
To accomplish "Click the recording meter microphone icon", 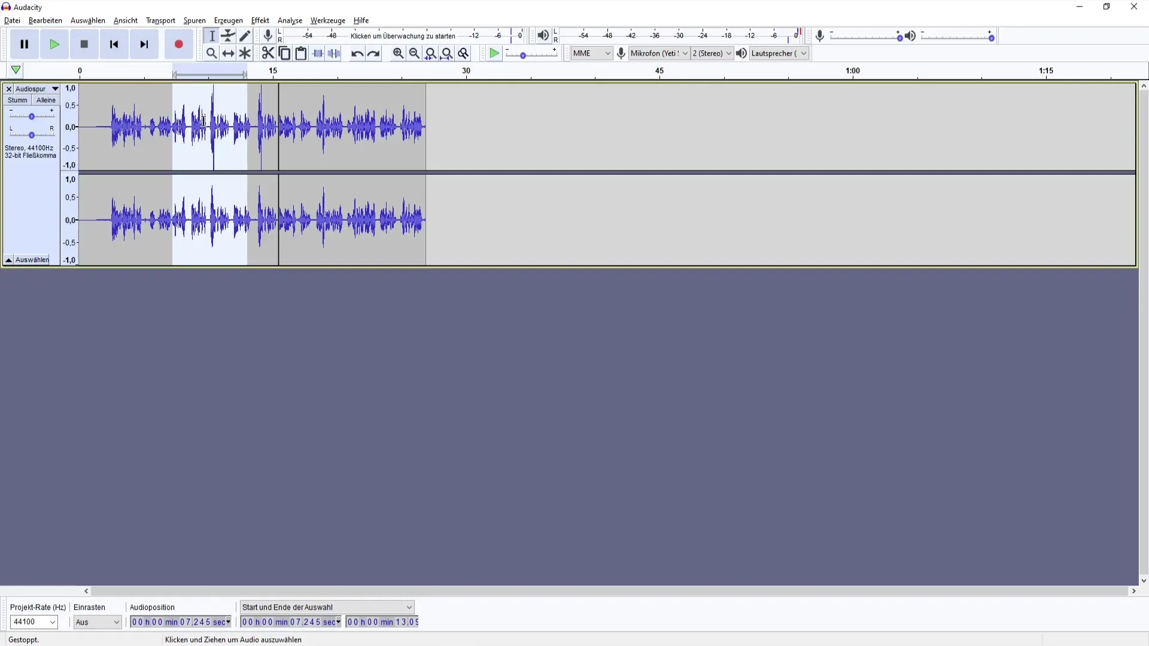I will coord(268,36).
